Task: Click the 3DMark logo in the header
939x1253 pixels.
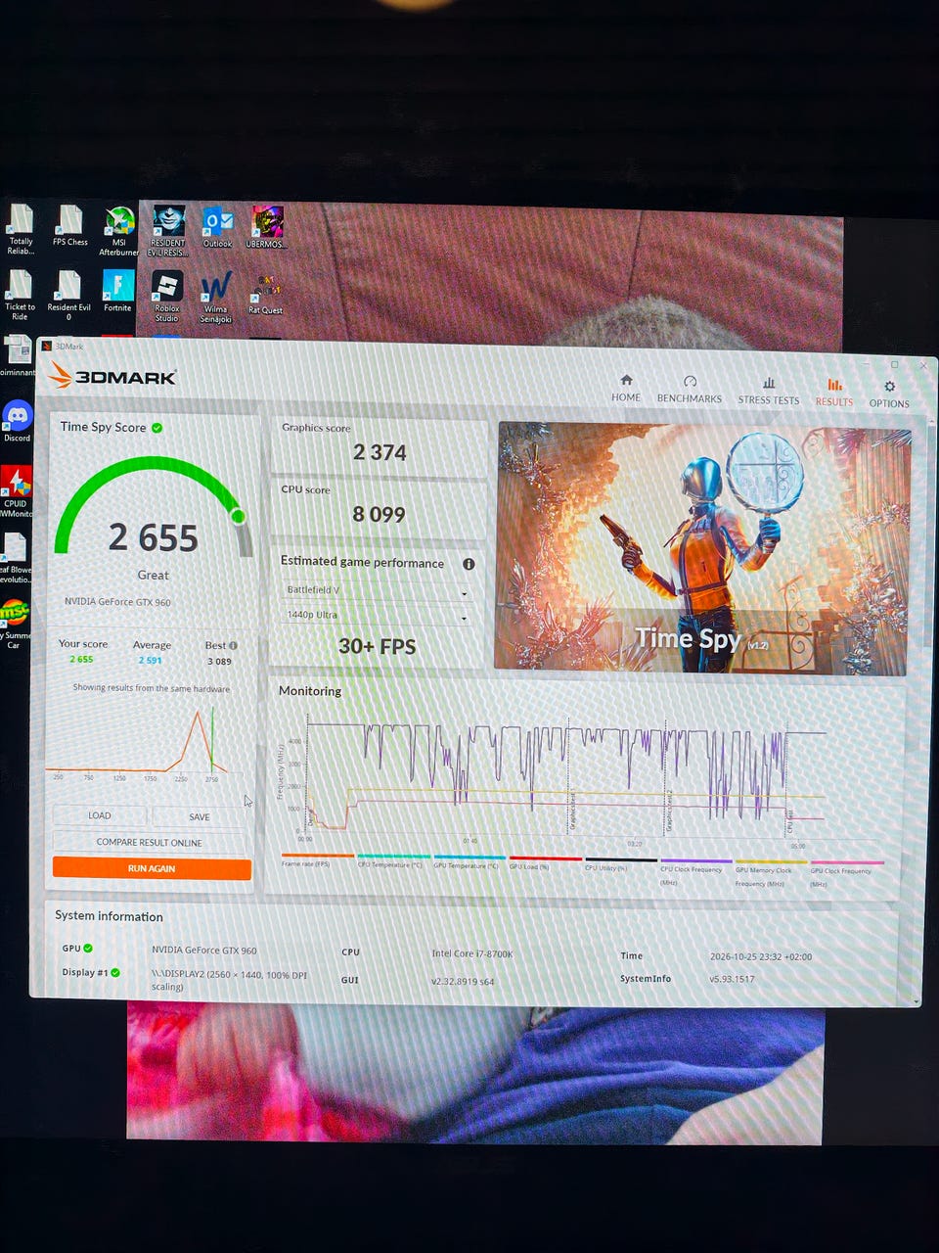Action: tap(112, 375)
